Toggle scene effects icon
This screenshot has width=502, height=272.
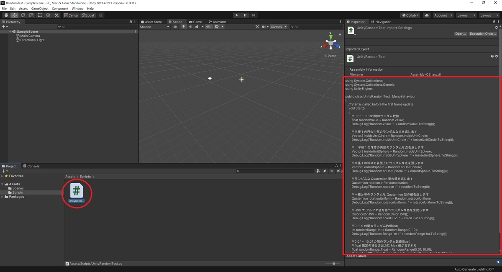198,27
